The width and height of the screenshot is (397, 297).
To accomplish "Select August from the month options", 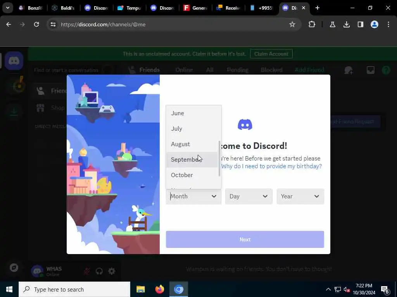I will [192, 144].
